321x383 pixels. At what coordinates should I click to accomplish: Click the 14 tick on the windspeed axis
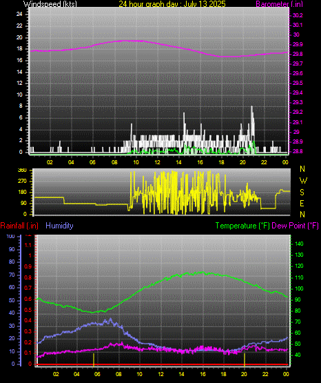point(19,72)
